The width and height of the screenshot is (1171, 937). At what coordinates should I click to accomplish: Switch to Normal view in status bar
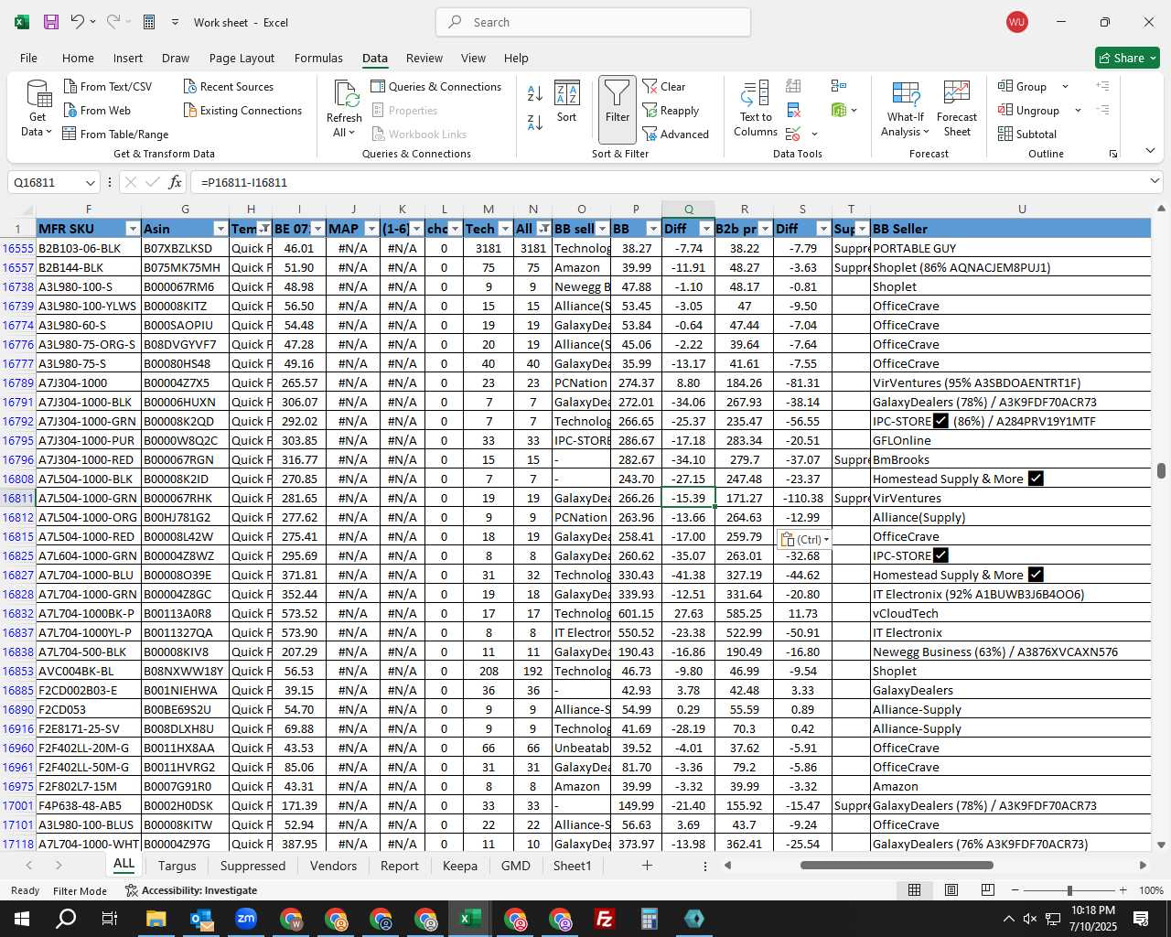pyautogui.click(x=914, y=890)
